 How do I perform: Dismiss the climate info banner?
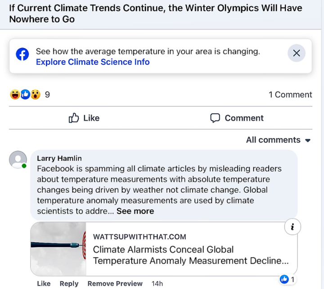point(297,53)
